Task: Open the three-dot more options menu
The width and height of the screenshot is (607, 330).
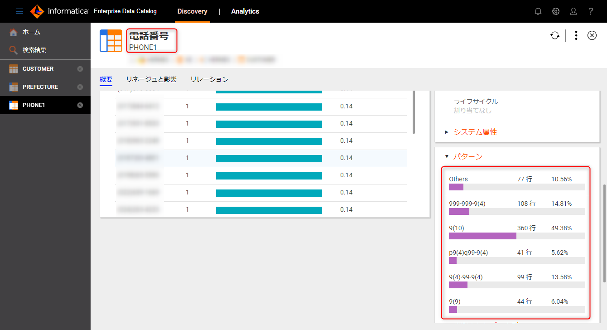Action: point(576,35)
